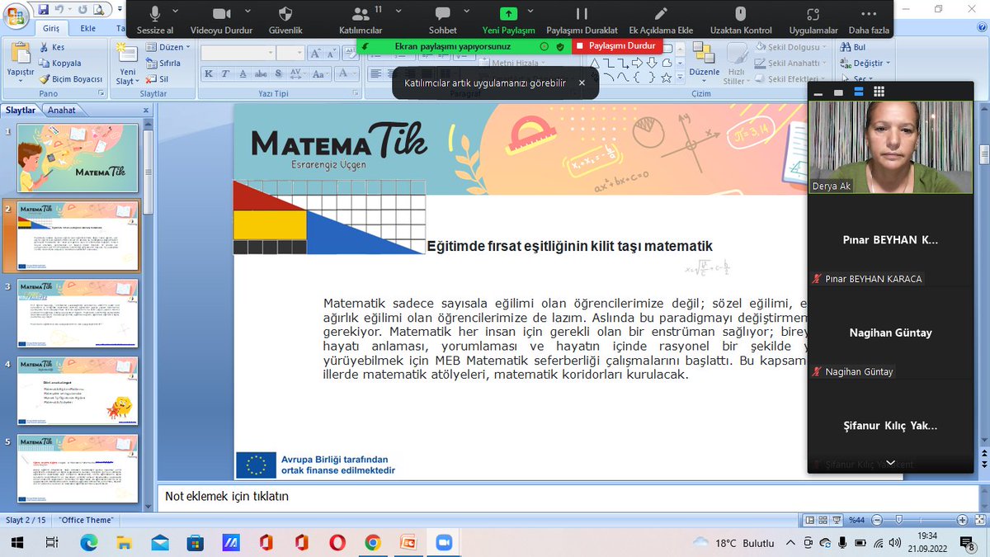Reset slide with Sıfırla
Viewport: 990px width, 557px height.
point(163,64)
